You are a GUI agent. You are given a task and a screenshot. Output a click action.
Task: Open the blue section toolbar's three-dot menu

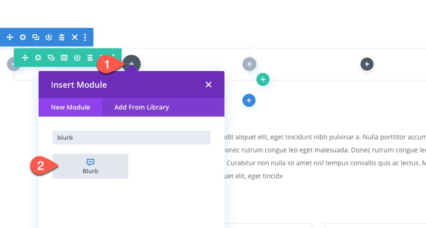pos(85,37)
